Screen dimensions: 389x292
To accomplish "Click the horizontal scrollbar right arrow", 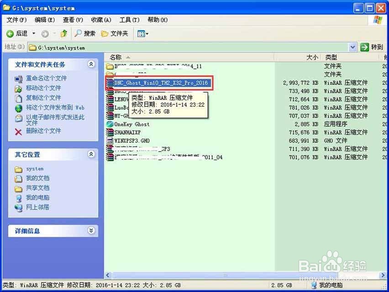I will coord(383,275).
